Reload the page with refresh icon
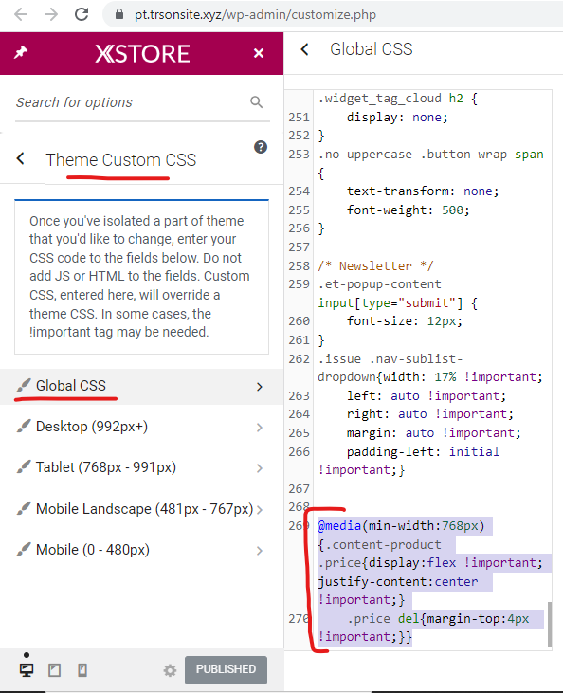The image size is (563, 693). tap(82, 14)
